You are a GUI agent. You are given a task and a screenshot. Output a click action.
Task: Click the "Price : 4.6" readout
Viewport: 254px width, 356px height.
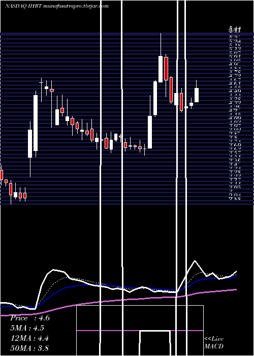pyautogui.click(x=30, y=318)
